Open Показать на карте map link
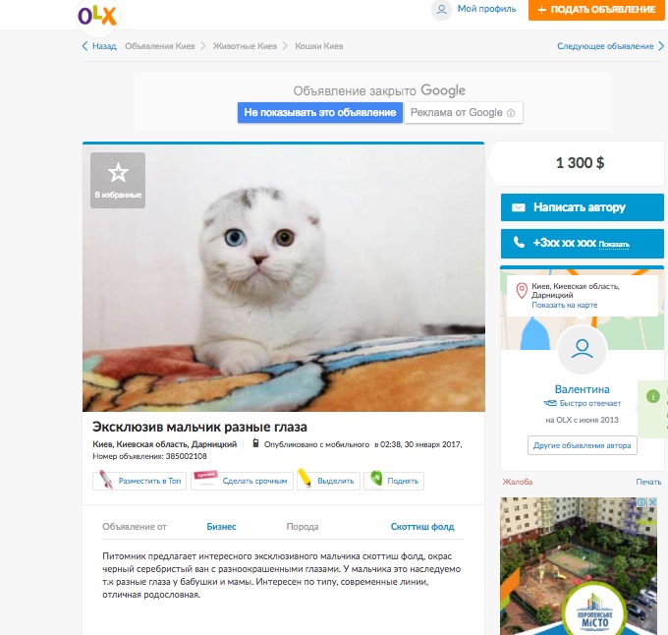Screen dimensions: 668x635 point(565,305)
